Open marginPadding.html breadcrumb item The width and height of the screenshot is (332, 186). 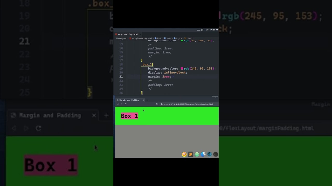141,38
